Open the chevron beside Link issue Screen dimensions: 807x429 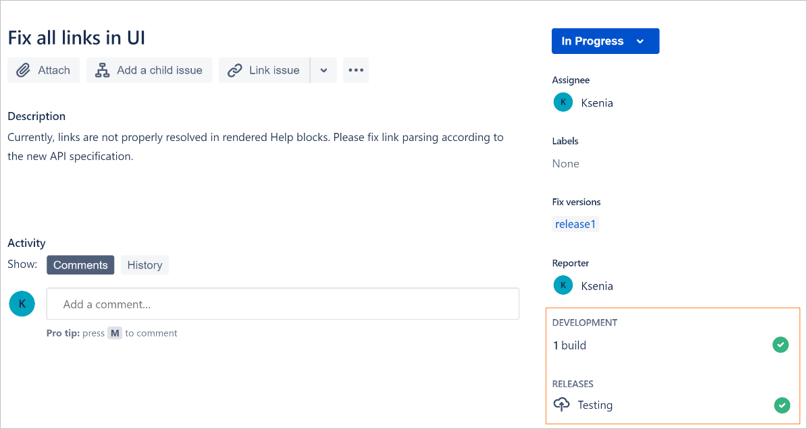coord(323,69)
